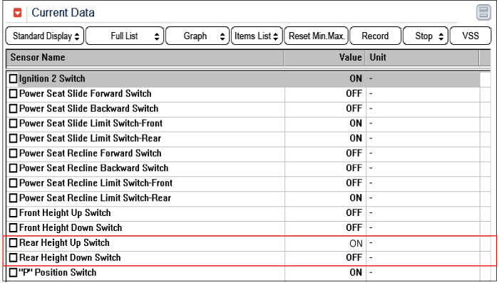
Task: Collapse the Current Data panel red arrow icon
Action: click(x=18, y=13)
